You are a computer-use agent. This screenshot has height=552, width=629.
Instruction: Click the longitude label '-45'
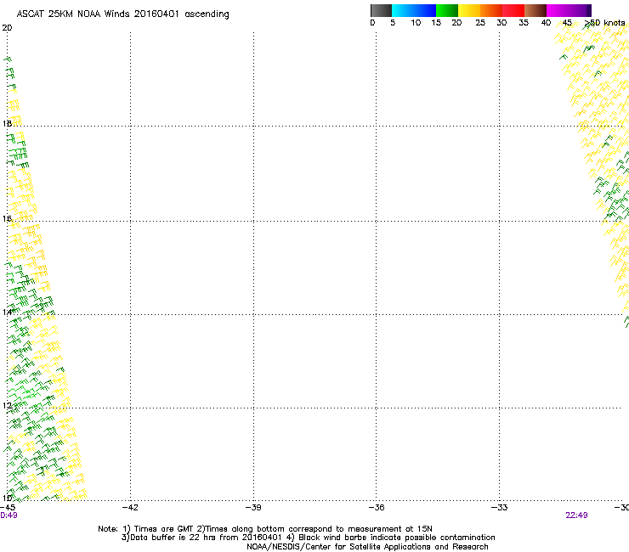(x=8, y=508)
